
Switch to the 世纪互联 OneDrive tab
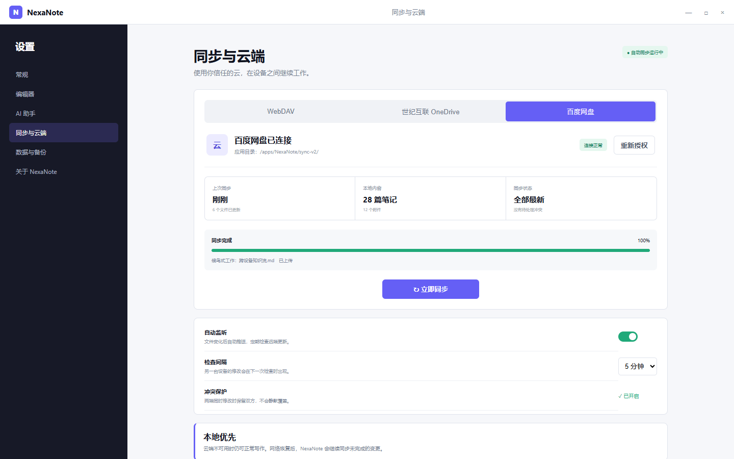tap(431, 111)
